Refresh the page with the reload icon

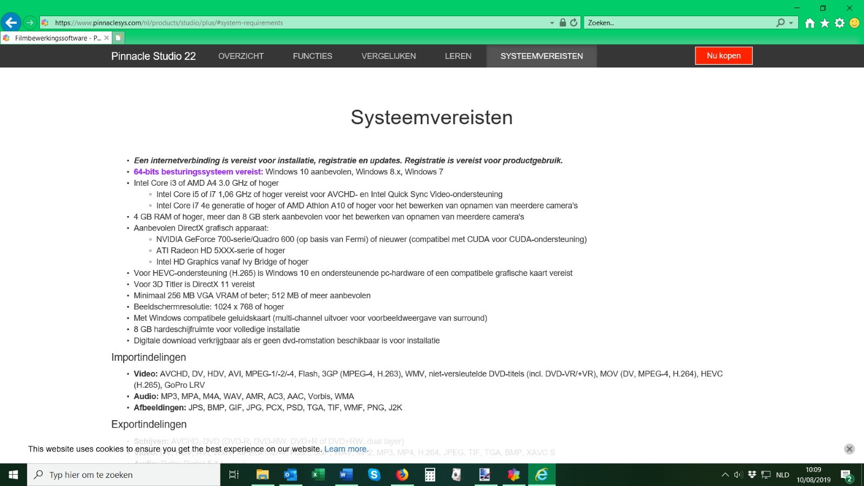(573, 23)
